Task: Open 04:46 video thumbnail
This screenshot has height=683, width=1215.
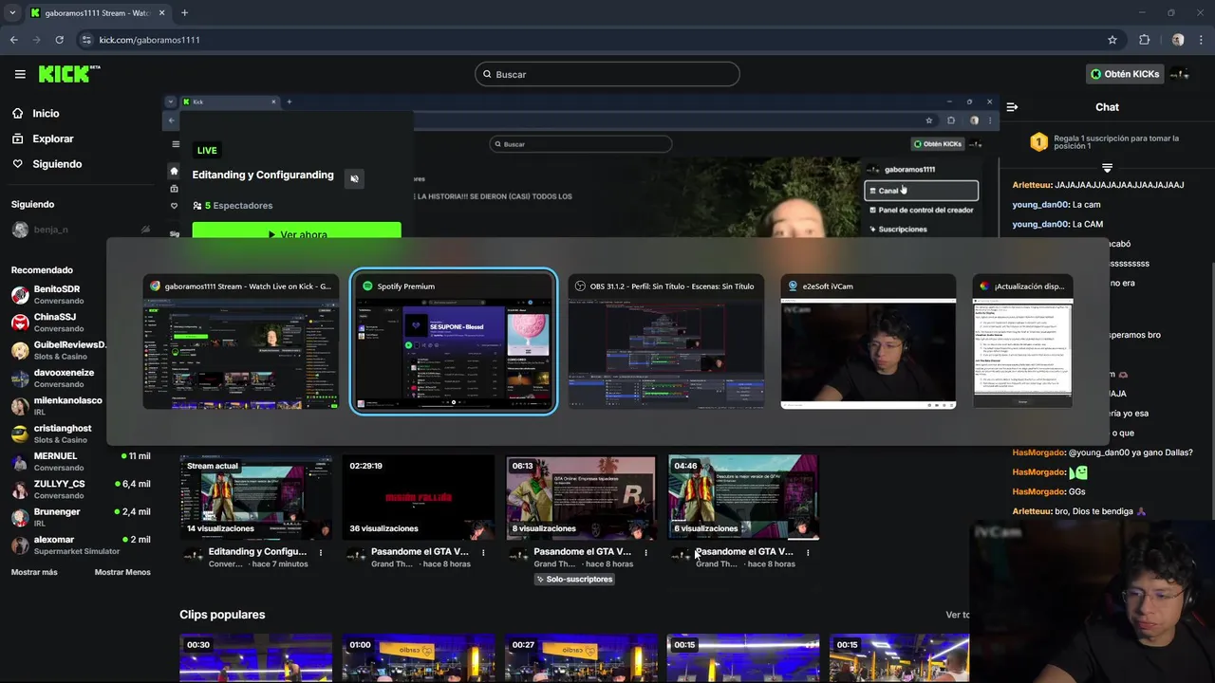Action: 743,496
